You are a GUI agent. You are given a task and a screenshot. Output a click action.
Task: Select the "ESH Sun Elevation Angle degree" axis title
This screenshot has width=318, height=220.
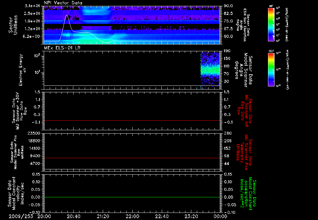click(243, 25)
